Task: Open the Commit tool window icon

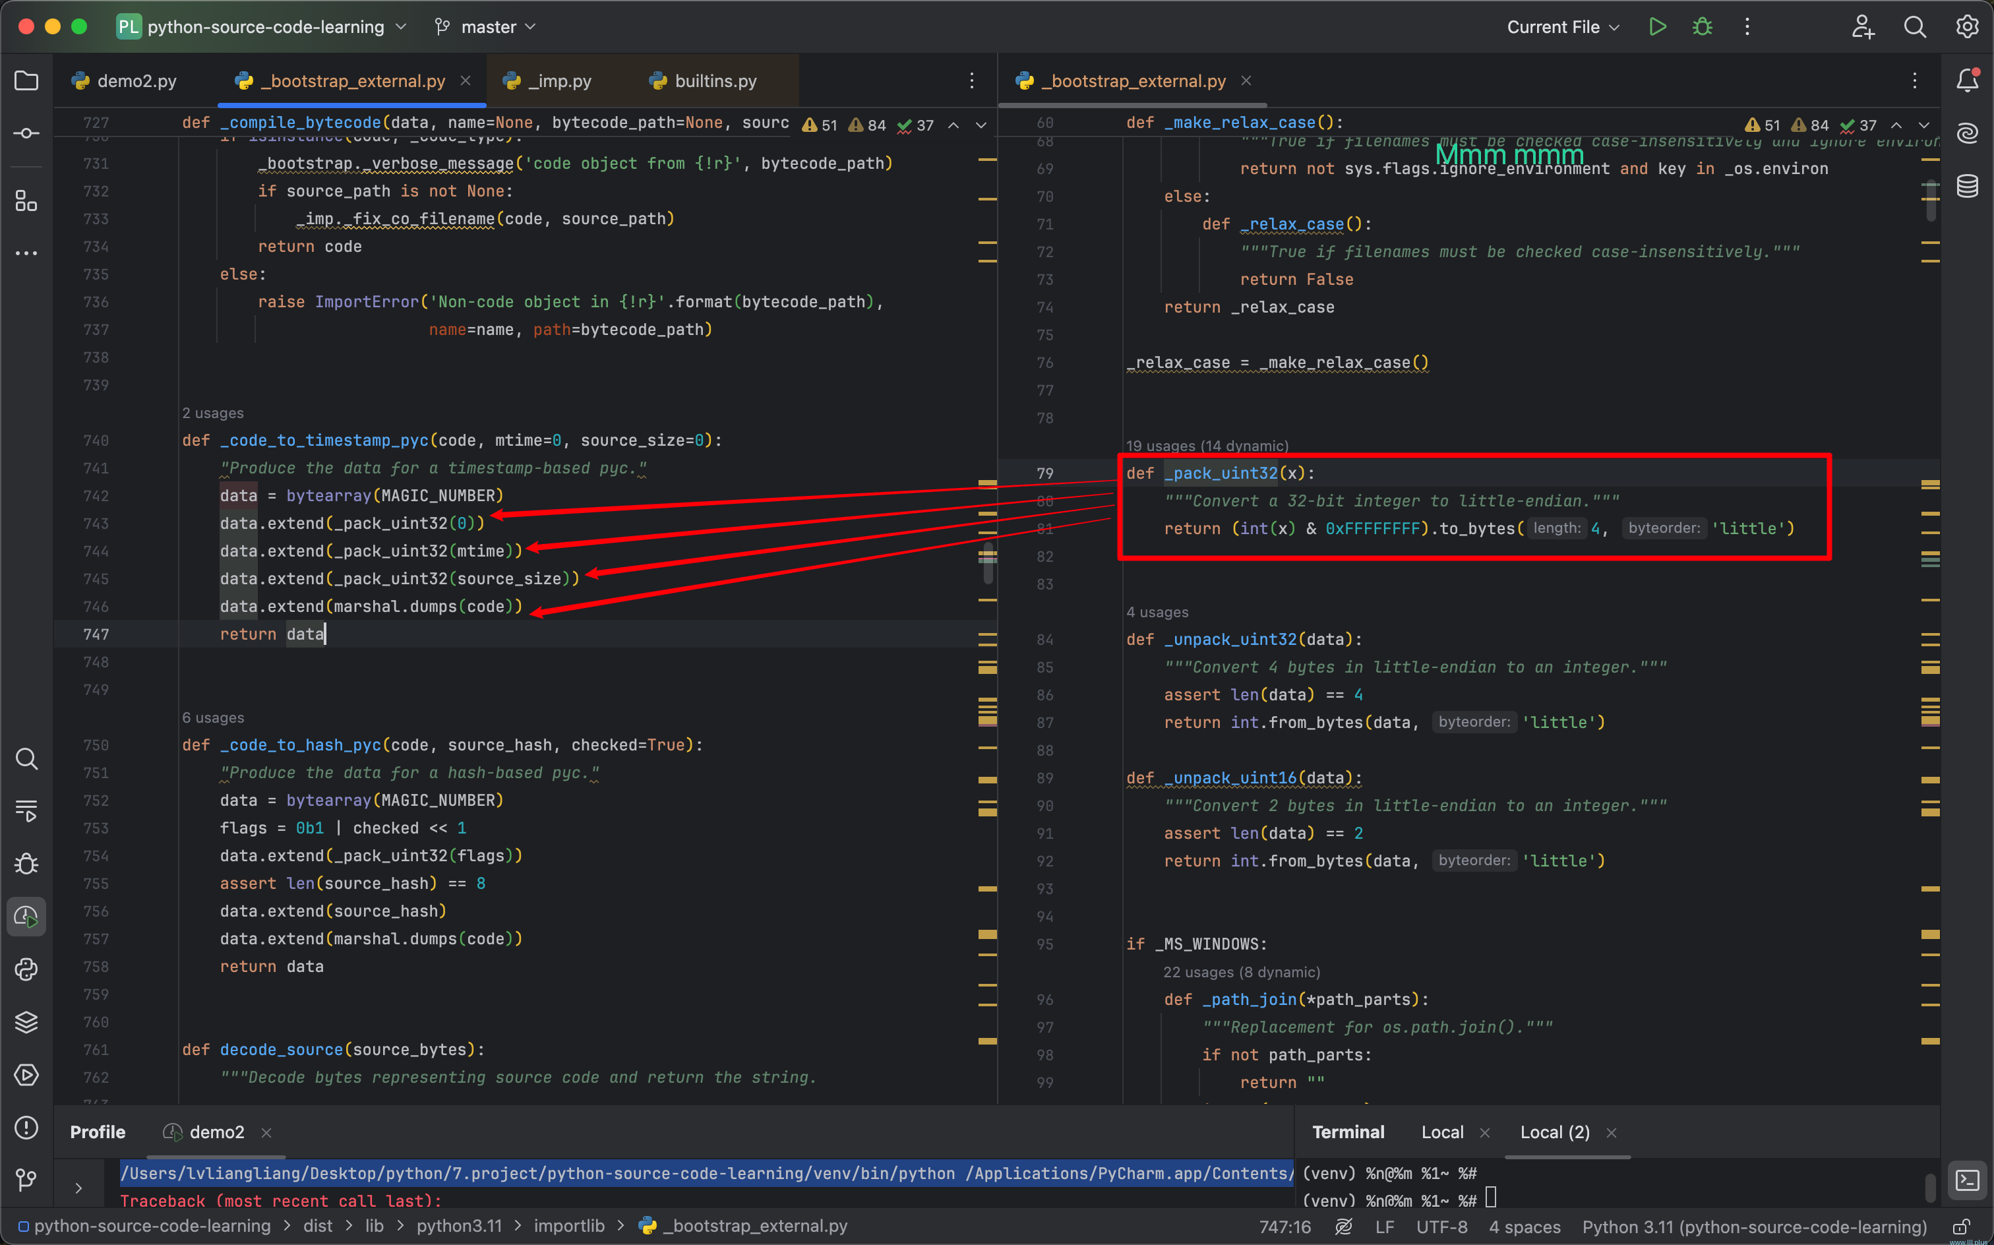Action: pyautogui.click(x=26, y=133)
